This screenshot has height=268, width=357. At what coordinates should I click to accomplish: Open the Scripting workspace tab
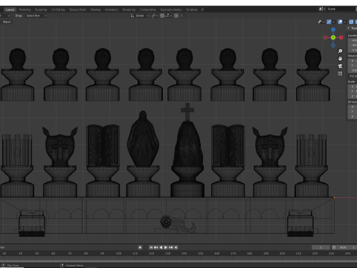point(192,10)
